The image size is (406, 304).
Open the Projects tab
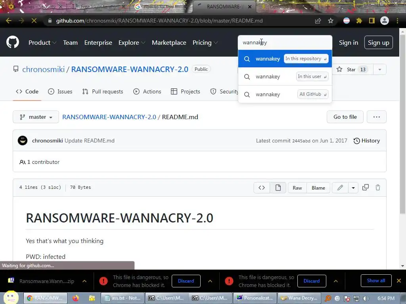click(x=186, y=91)
